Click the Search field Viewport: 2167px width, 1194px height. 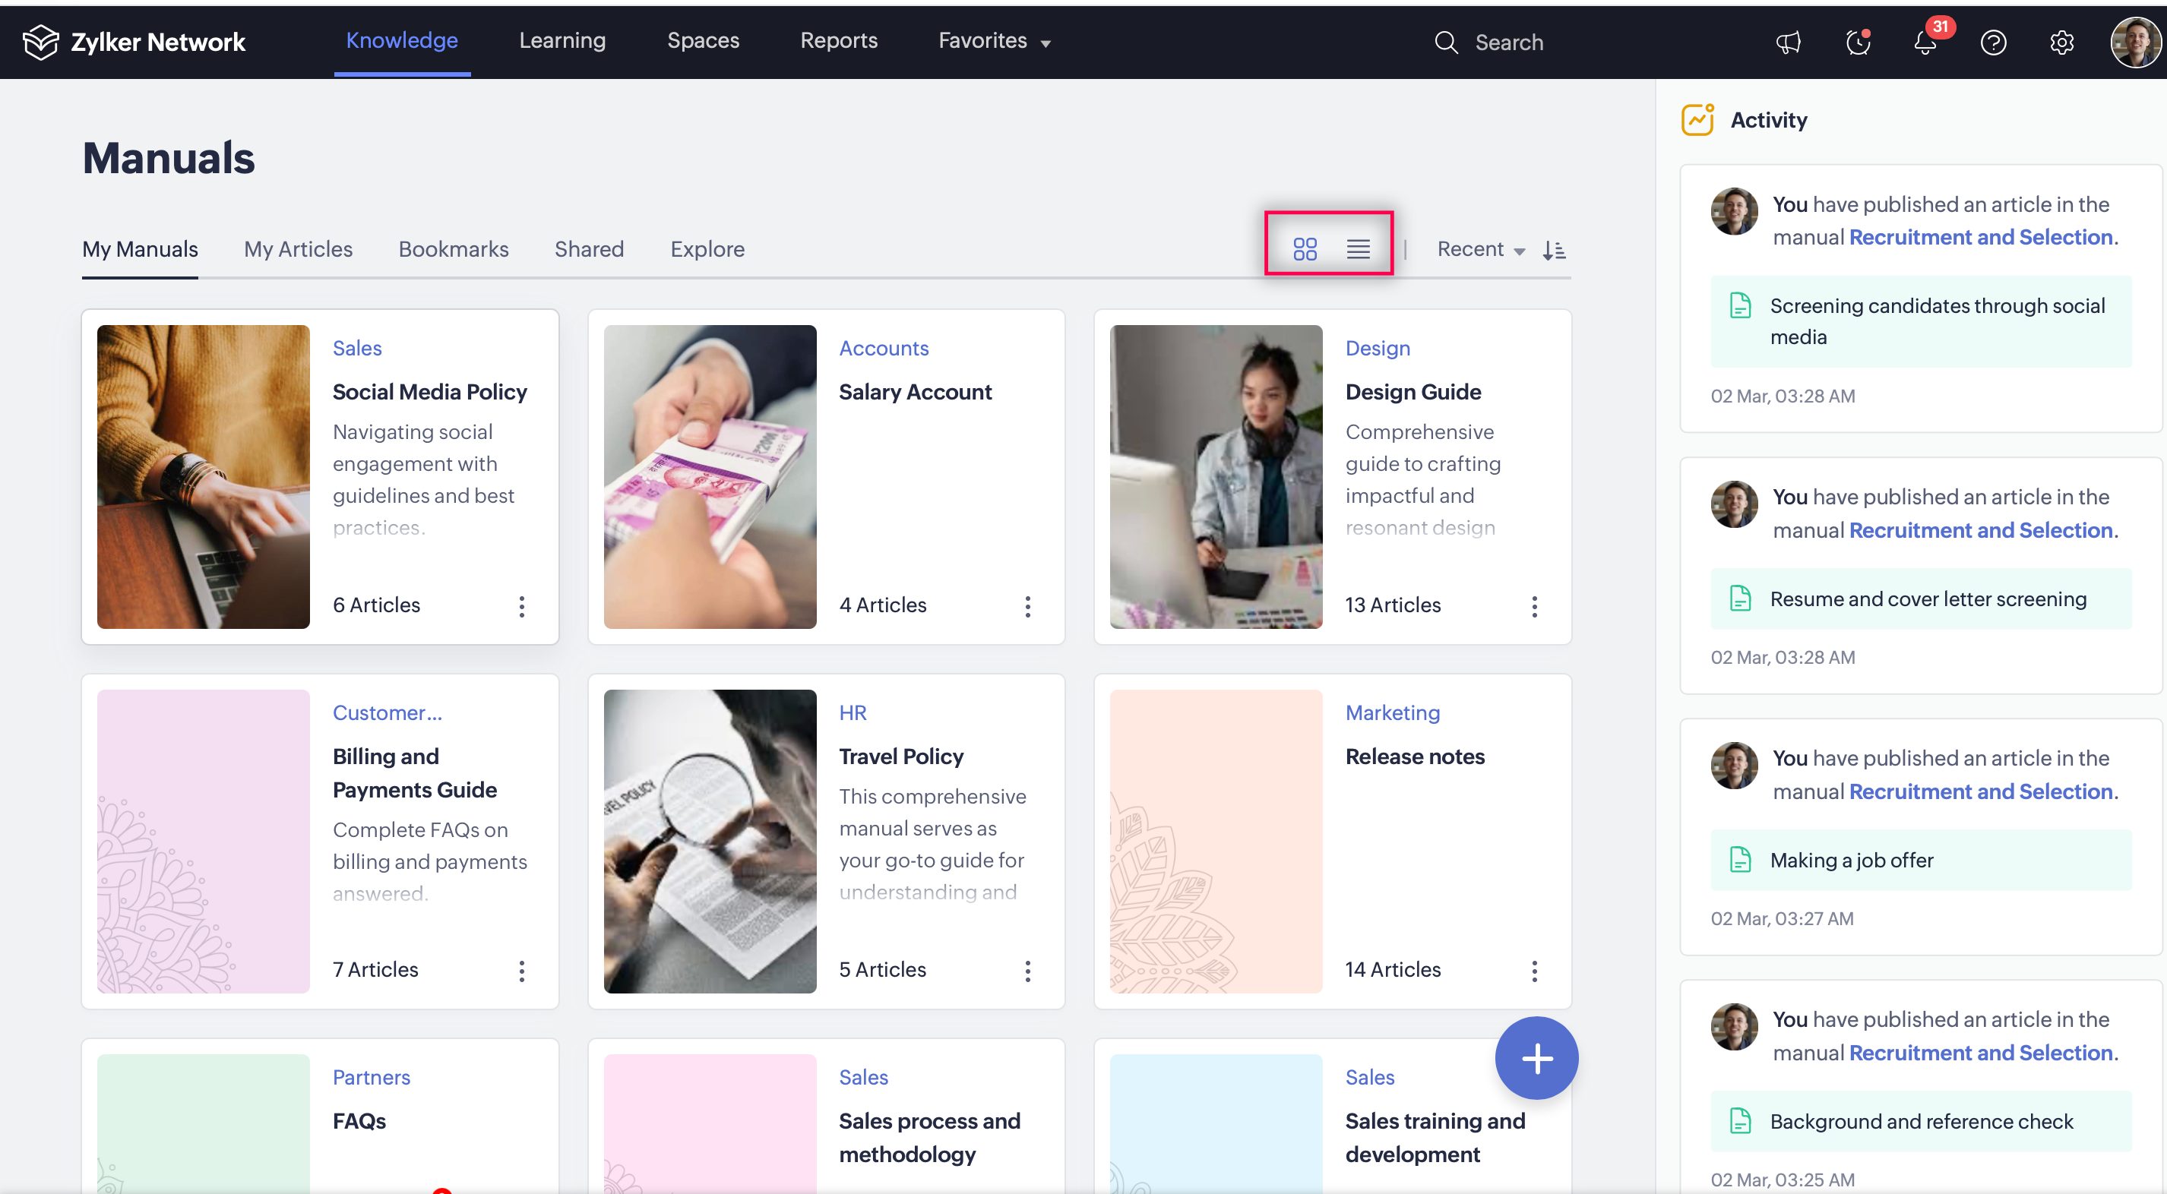1508,42
